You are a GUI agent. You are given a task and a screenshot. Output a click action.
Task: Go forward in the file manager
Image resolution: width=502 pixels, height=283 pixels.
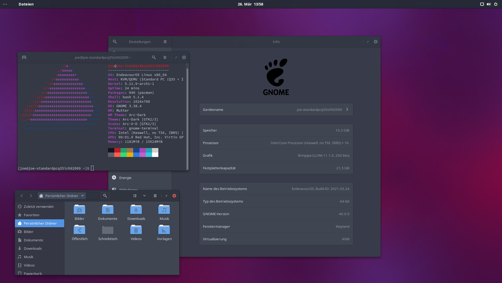(x=31, y=196)
